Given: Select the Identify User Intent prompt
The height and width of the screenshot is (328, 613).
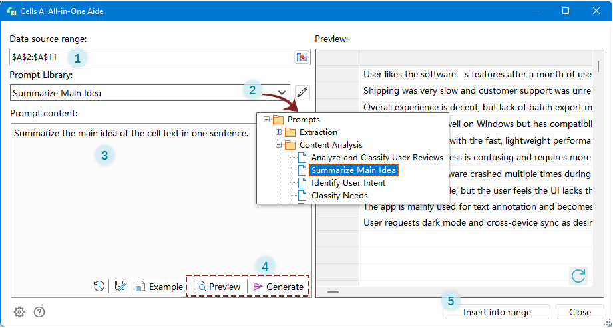Looking at the screenshot, I should click(348, 183).
